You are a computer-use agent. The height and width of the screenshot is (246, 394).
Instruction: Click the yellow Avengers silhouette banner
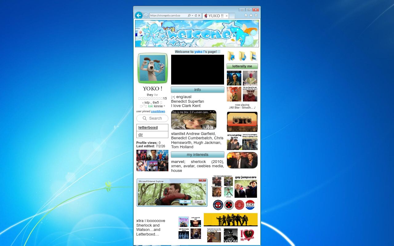click(231, 220)
